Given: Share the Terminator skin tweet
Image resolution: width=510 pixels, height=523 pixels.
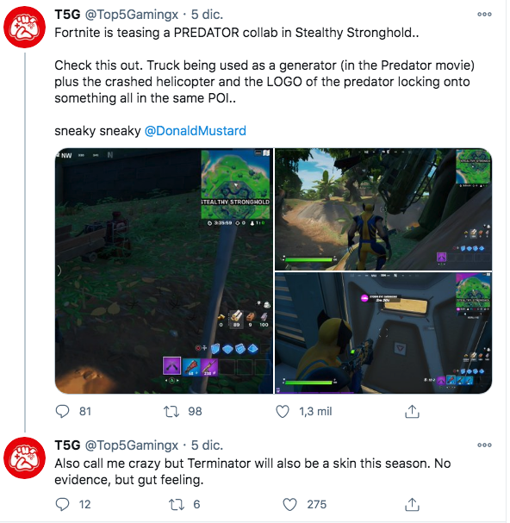Looking at the screenshot, I should click(412, 504).
